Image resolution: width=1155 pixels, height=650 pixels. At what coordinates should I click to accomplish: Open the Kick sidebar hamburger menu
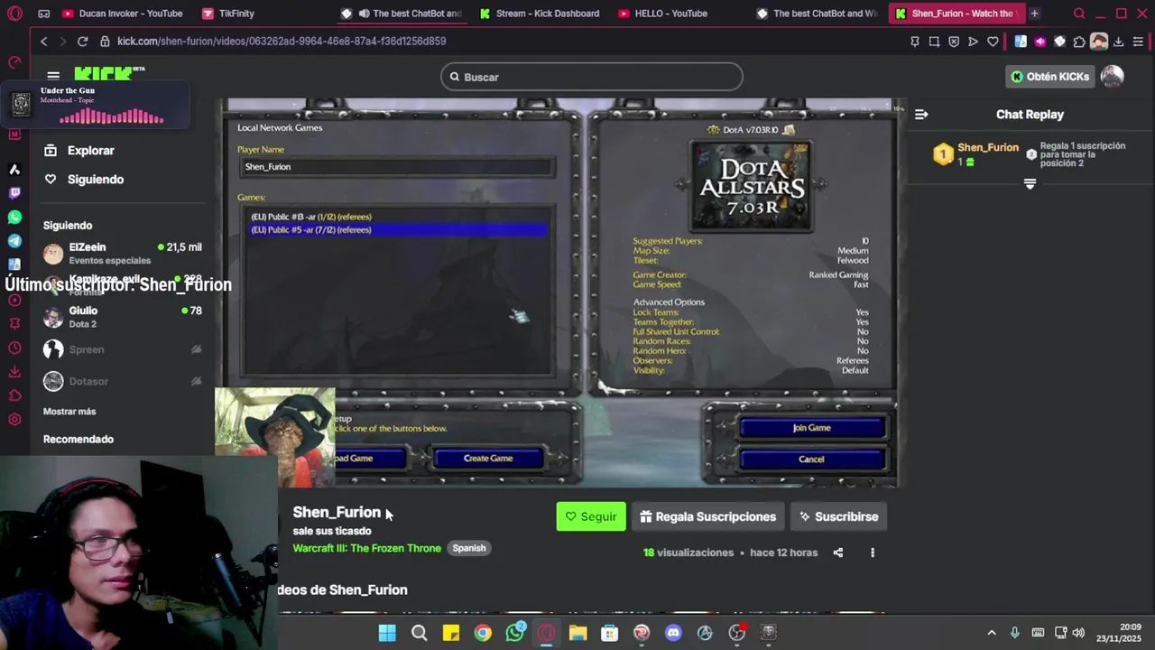53,77
